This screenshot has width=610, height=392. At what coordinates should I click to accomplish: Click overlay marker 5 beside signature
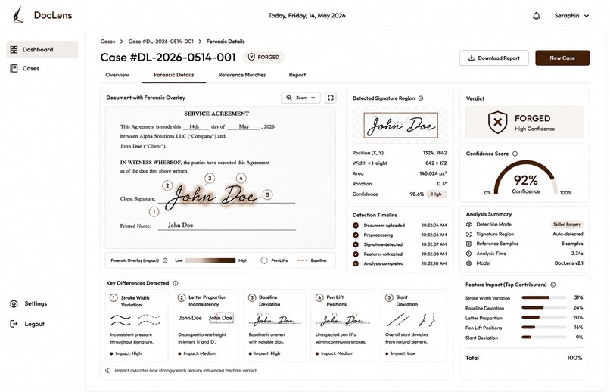point(267,194)
